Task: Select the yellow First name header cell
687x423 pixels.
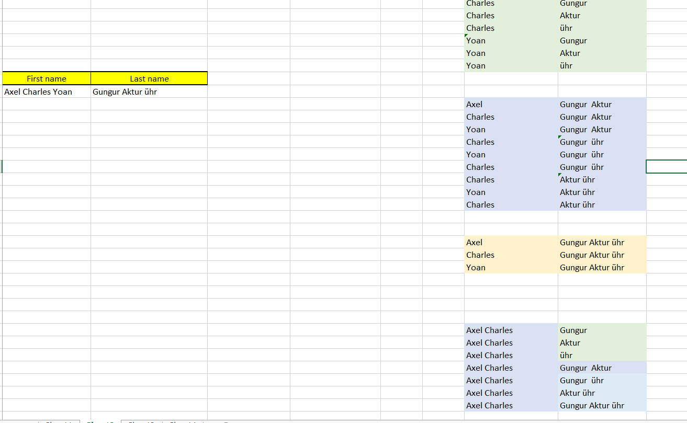Action: tap(47, 78)
